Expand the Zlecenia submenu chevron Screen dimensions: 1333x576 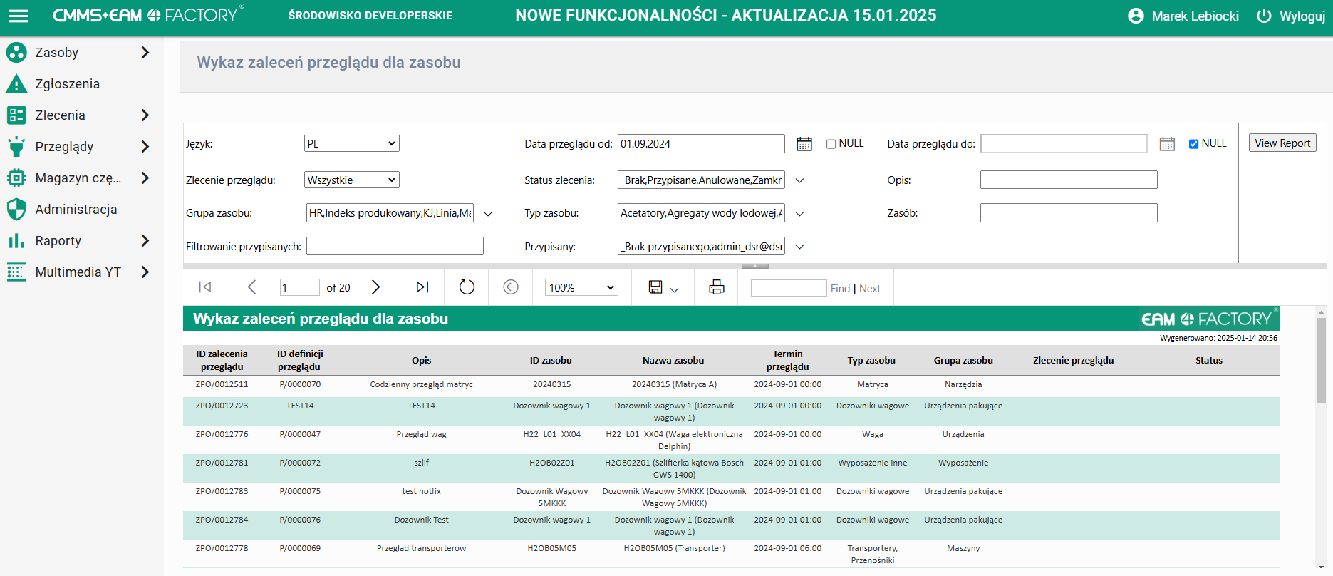(x=145, y=115)
